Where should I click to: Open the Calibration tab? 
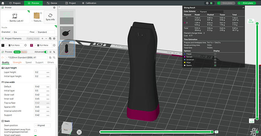[89, 3]
